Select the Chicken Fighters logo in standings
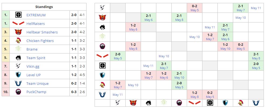 tap(19, 41)
